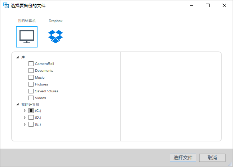Screen dimensions: 233x167
Task: Check the SavedPictures checkbox
Action: pyautogui.click(x=31, y=91)
